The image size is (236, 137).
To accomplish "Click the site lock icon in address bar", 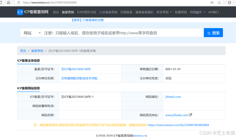I will point(19,2).
